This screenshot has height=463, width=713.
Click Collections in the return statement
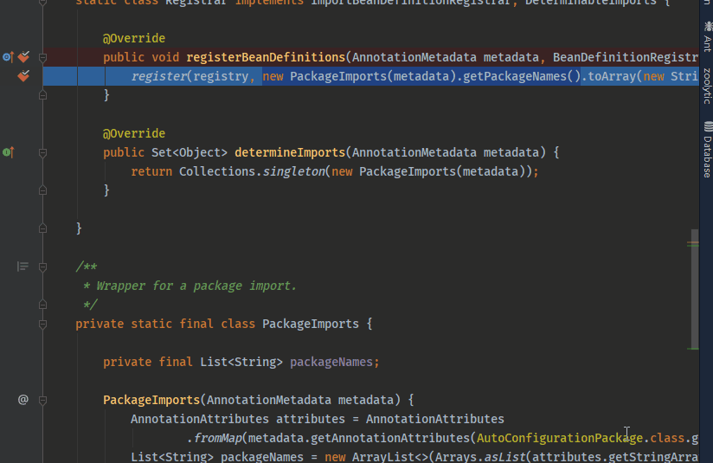coord(217,171)
